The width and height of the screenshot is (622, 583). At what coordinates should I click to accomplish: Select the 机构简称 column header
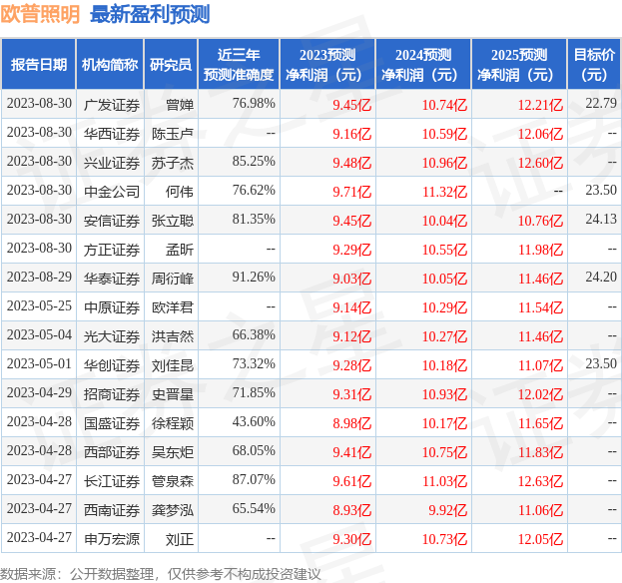tap(110, 64)
